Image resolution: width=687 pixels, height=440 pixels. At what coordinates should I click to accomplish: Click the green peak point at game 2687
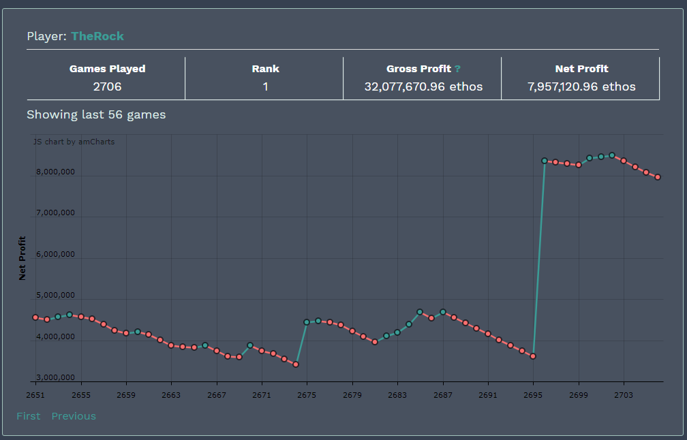443,312
